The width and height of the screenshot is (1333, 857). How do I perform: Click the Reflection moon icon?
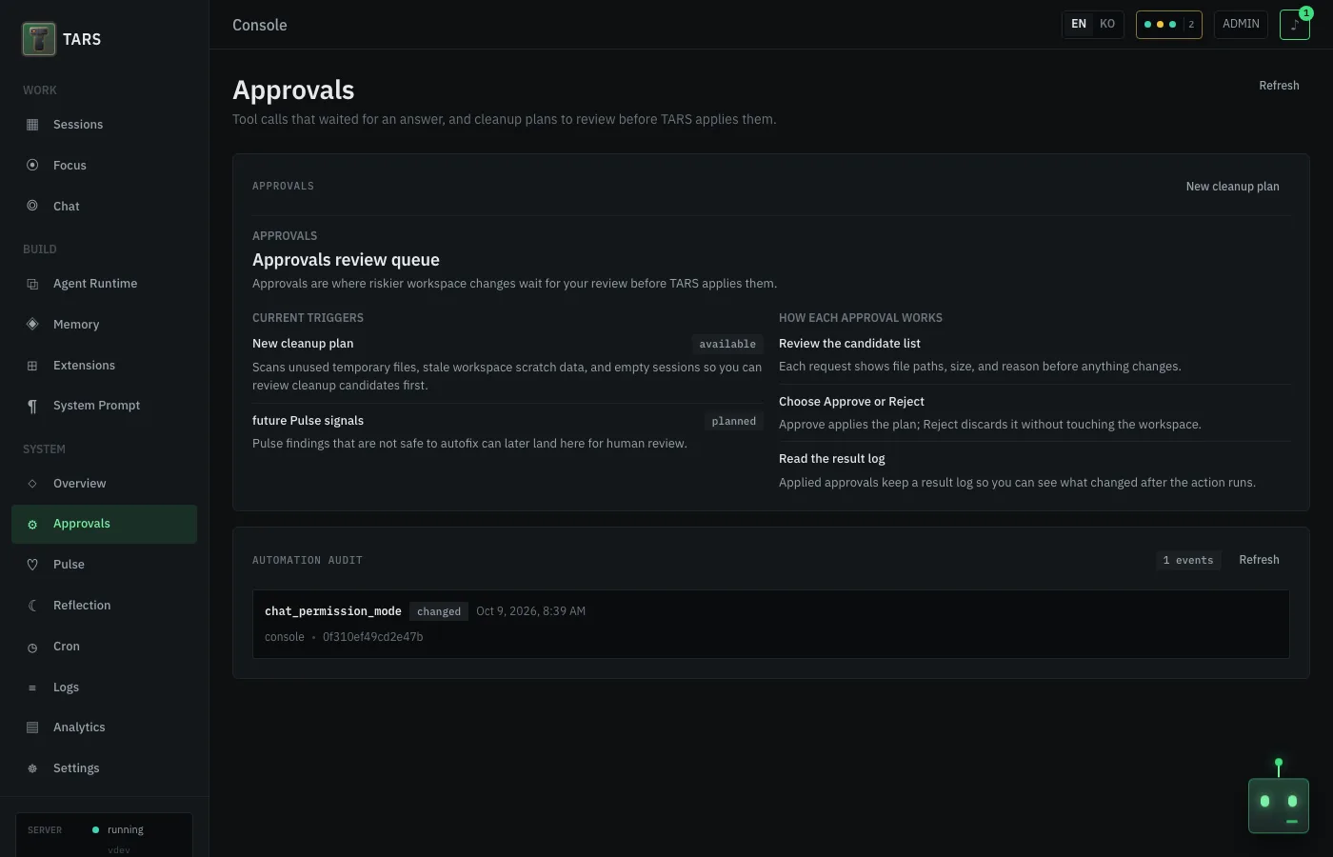click(x=32, y=606)
